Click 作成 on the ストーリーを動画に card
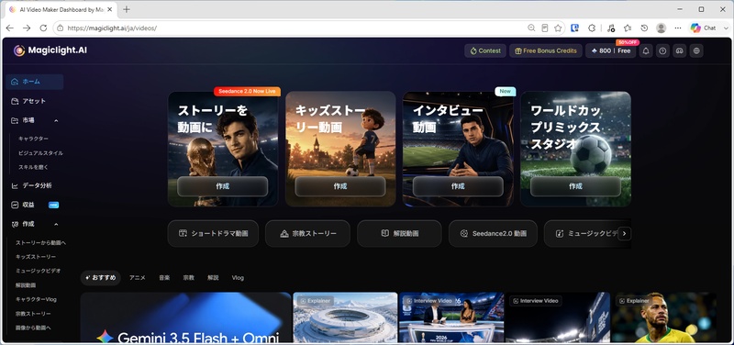734x345 pixels. pos(222,186)
